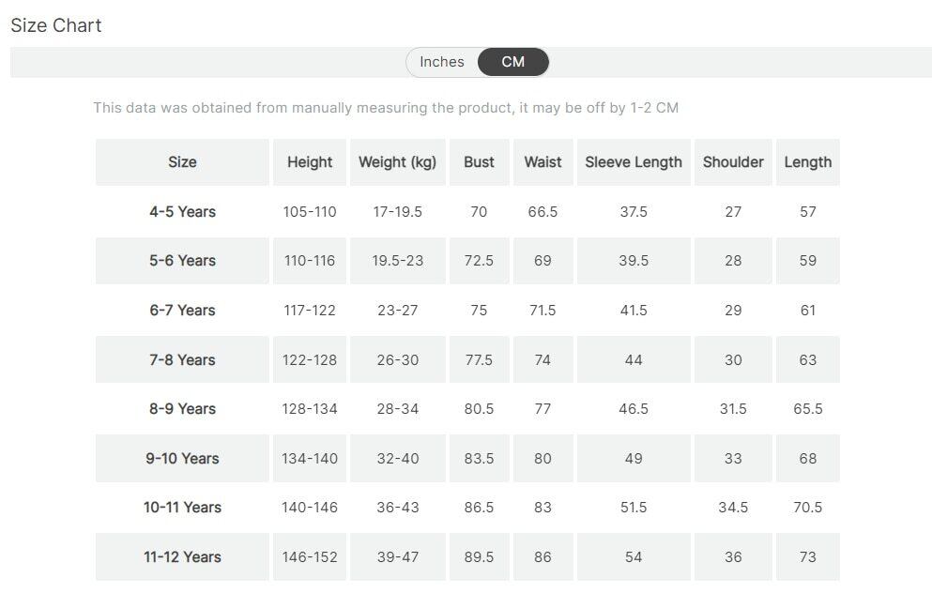Screen dimensions: 932x593
Task: Click the Weight (kg) column header
Action: point(397,162)
